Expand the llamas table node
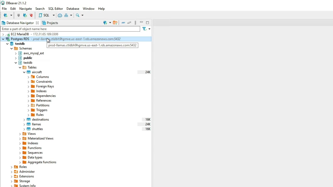This screenshot has width=333, height=187. tap(24, 124)
